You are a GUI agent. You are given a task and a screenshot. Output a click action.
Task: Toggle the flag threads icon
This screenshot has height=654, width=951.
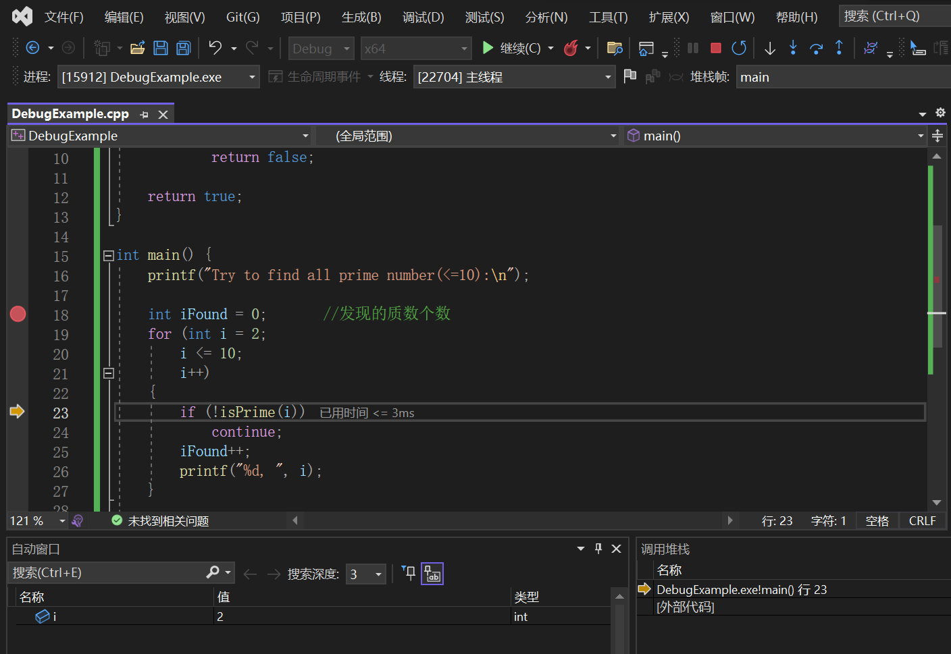click(x=629, y=76)
